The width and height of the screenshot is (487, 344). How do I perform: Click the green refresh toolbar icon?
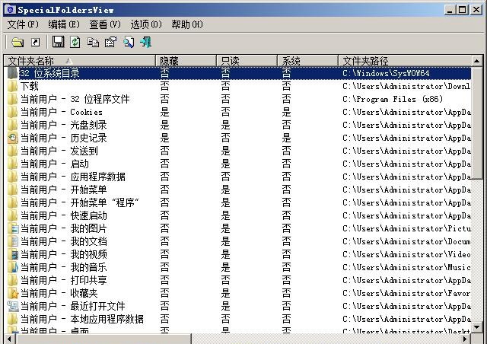click(75, 42)
